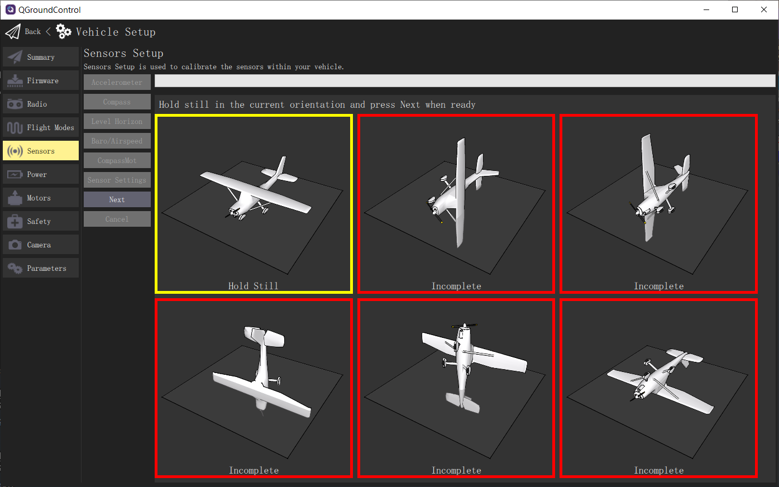Select the Hold Still orientation thumbnail
779x487 pixels.
click(254, 204)
